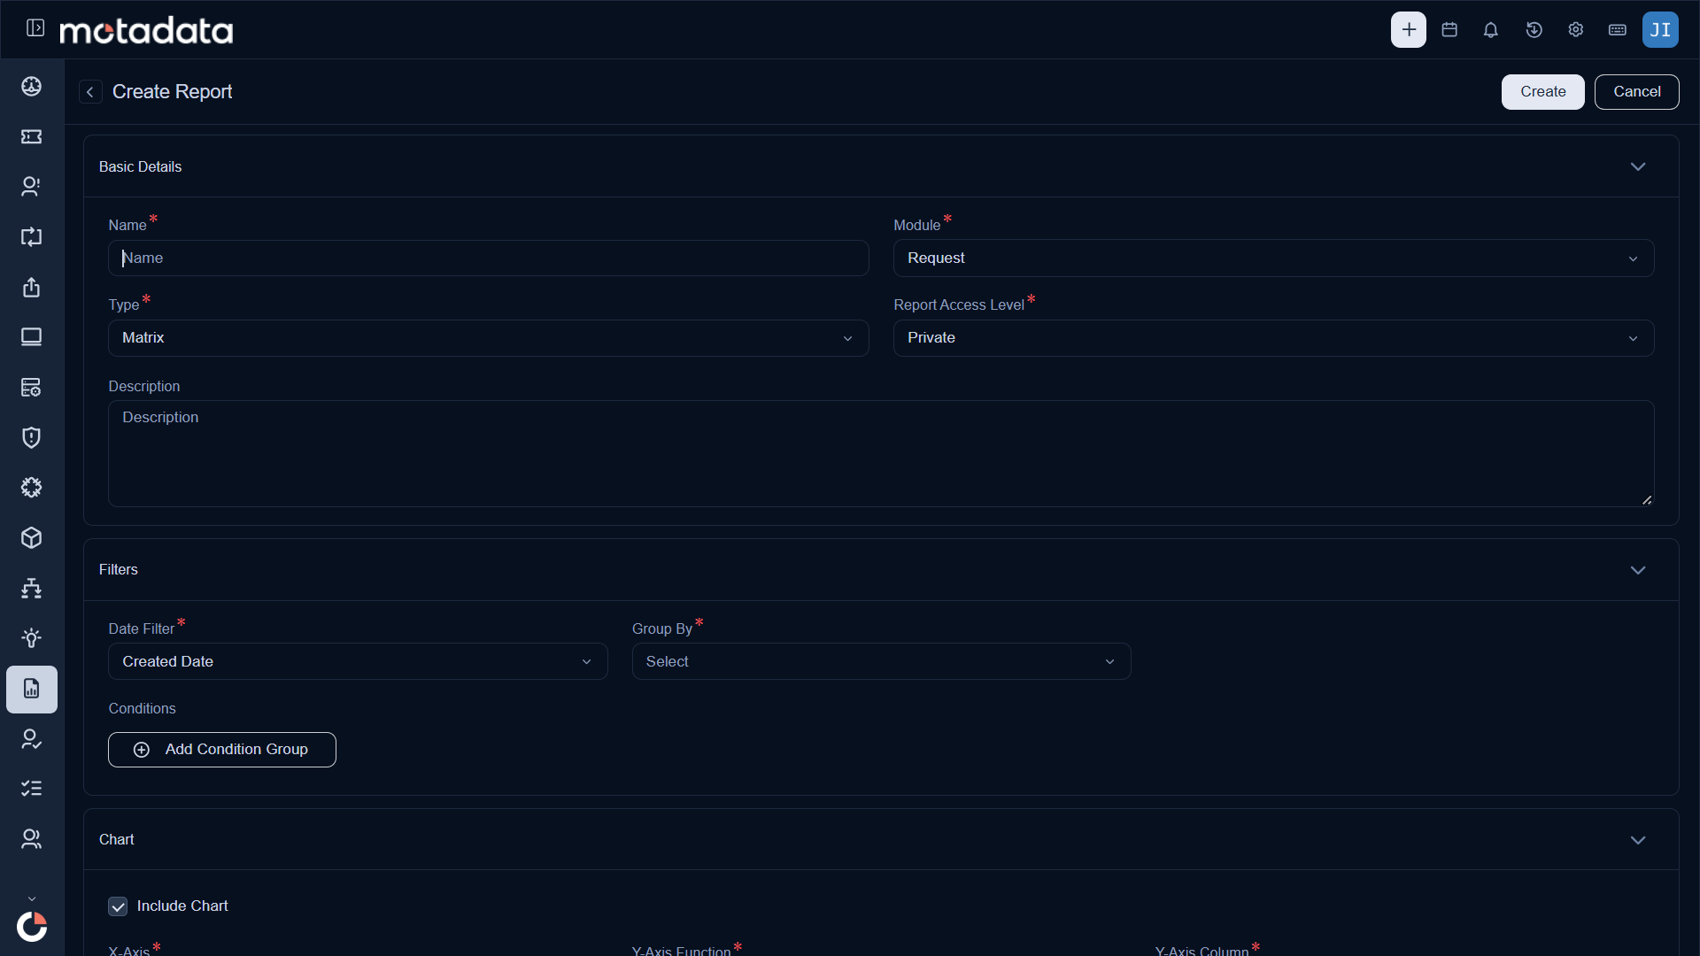This screenshot has width=1700, height=956.
Task: Open the dashboard icon in sidebar
Action: click(x=32, y=86)
